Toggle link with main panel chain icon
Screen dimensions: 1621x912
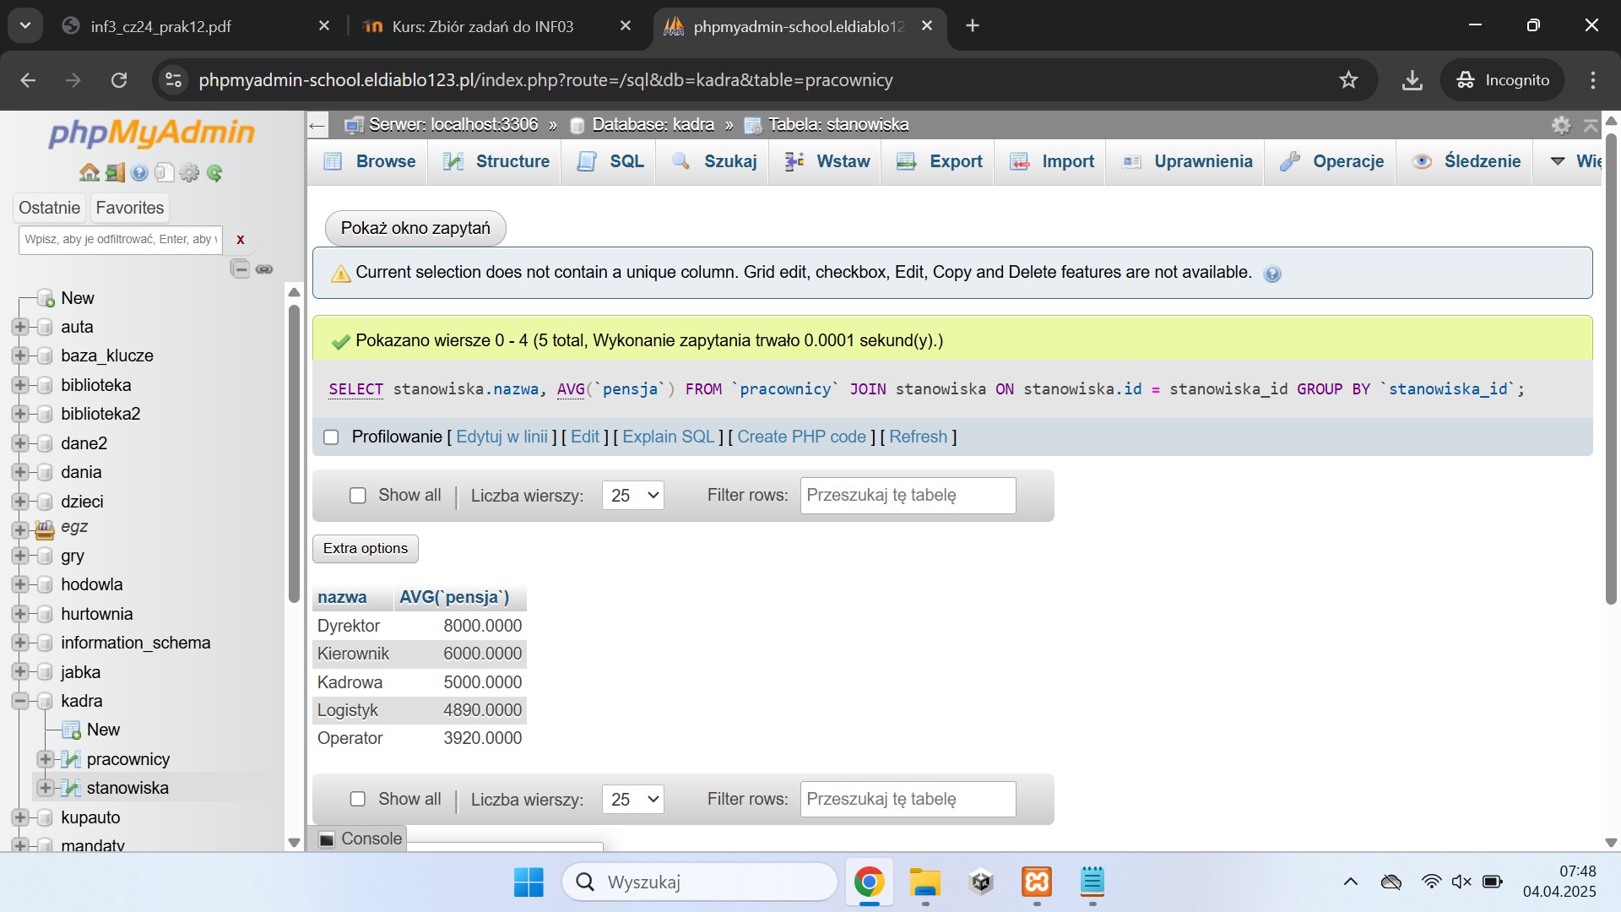[264, 269]
